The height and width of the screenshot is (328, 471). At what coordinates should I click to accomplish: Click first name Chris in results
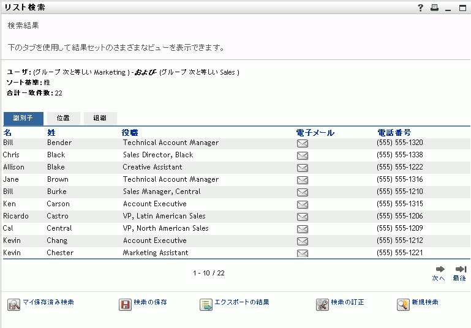[x=11, y=155]
